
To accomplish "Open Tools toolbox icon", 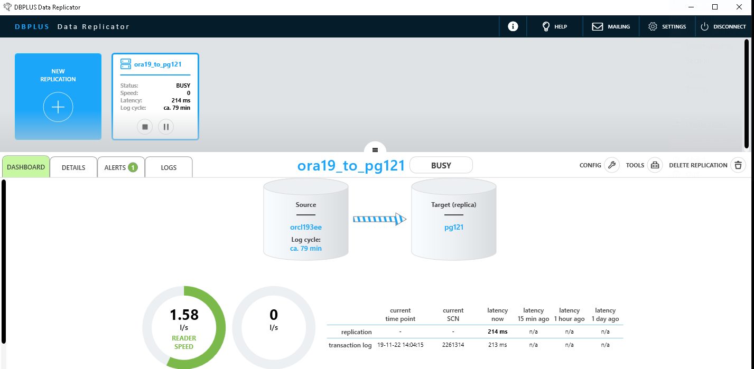I will click(655, 165).
